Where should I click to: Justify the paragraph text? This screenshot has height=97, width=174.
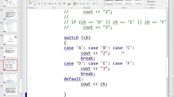coord(84,4)
